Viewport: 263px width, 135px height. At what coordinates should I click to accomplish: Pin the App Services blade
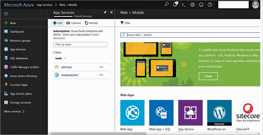coord(105,12)
